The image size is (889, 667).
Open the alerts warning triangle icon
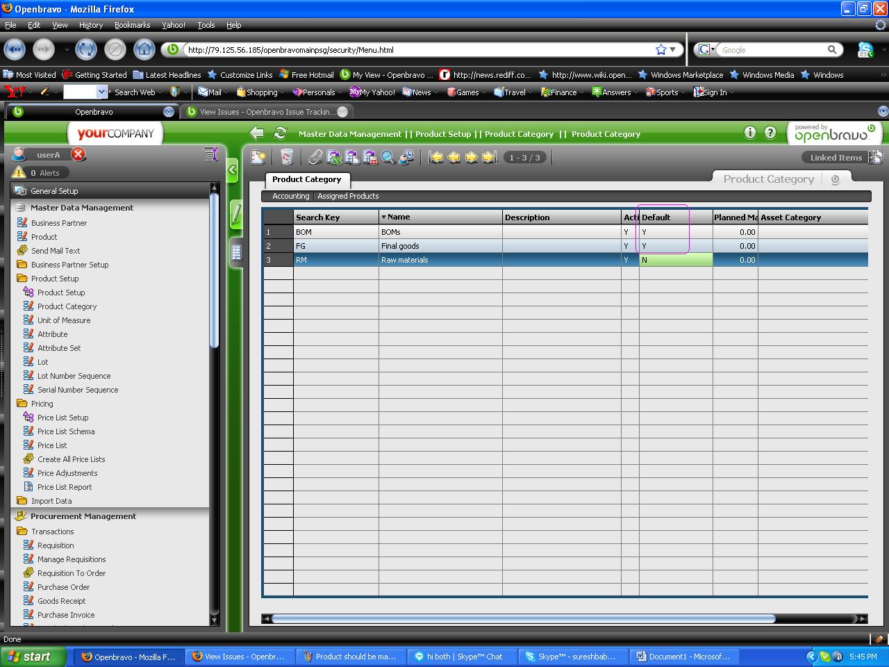tap(19, 172)
